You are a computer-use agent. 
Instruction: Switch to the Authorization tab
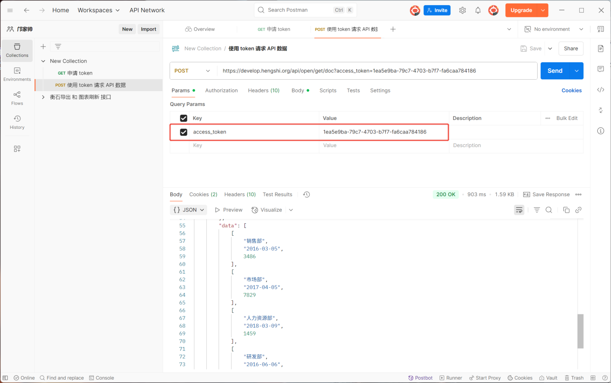click(x=221, y=91)
